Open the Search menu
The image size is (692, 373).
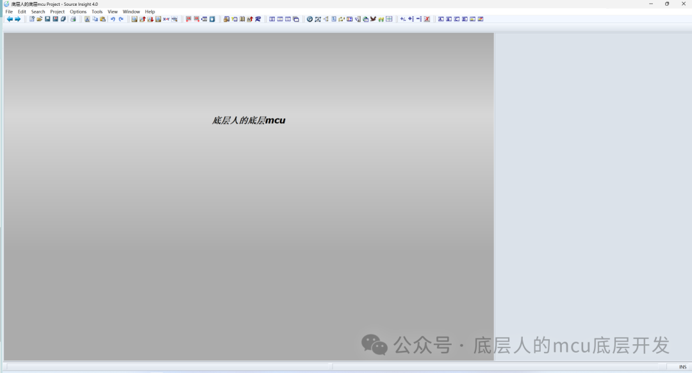tap(38, 12)
